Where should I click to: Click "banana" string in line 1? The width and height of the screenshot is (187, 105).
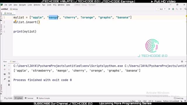[123, 17]
